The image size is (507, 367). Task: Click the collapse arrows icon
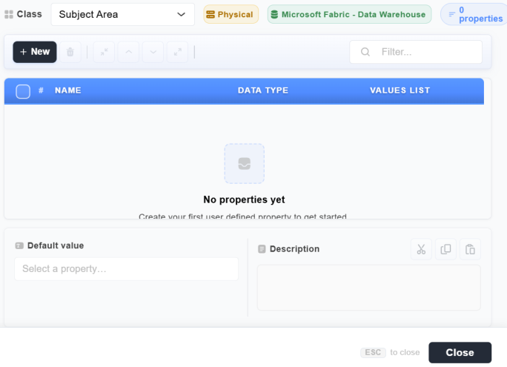pos(104,52)
